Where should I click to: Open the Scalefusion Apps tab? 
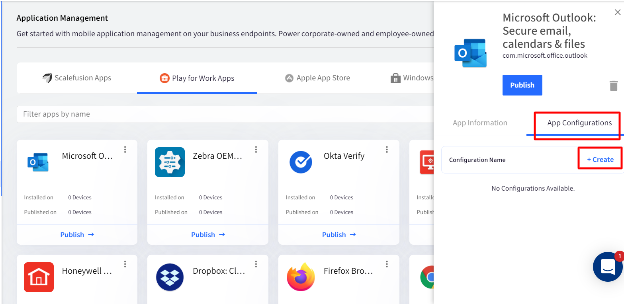(x=77, y=78)
